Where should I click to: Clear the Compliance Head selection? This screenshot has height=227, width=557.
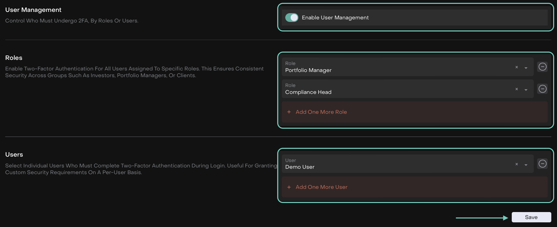(516, 89)
